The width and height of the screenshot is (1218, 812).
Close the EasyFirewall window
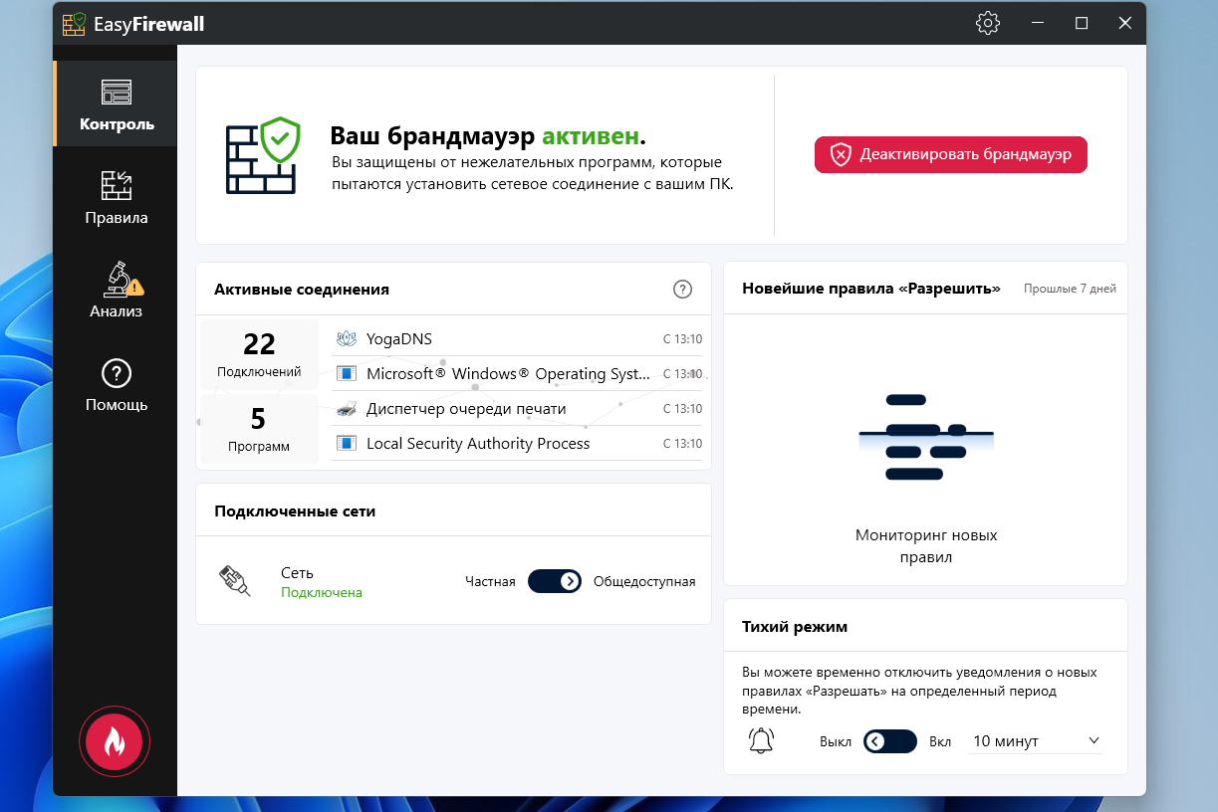tap(1125, 24)
